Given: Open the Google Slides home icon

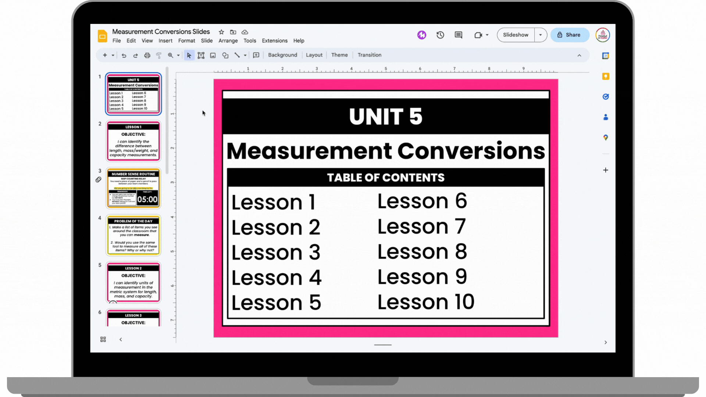Looking at the screenshot, I should click(102, 36).
